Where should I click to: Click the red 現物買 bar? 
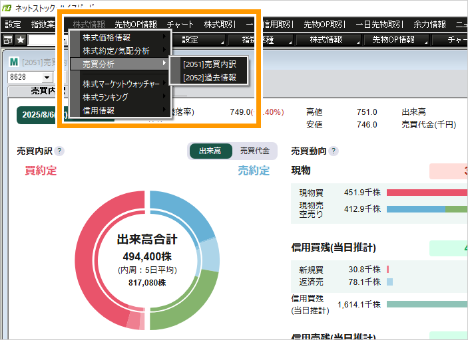click(427, 193)
